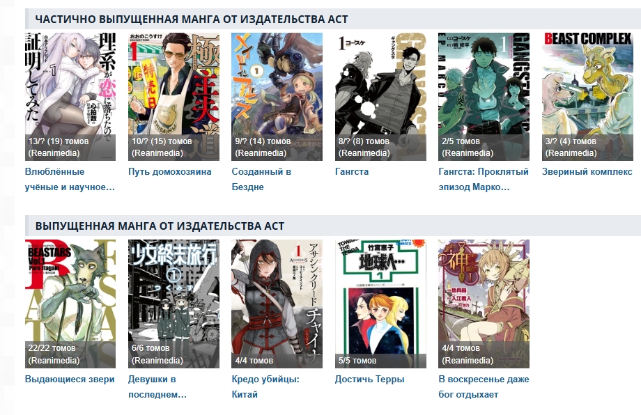This screenshot has height=415, width=641.
Task: Open the Путь домохозяина title link
Action: coord(169,171)
